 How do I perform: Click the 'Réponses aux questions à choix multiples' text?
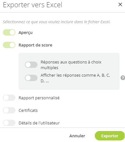(71, 65)
